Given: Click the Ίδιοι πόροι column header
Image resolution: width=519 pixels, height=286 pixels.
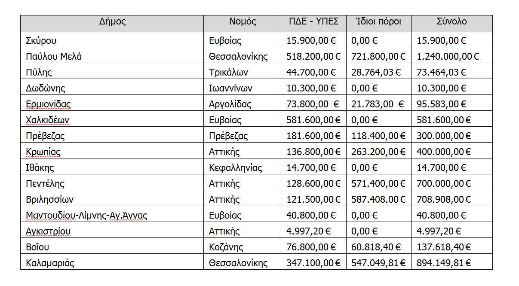Looking at the screenshot, I should click(x=379, y=21).
